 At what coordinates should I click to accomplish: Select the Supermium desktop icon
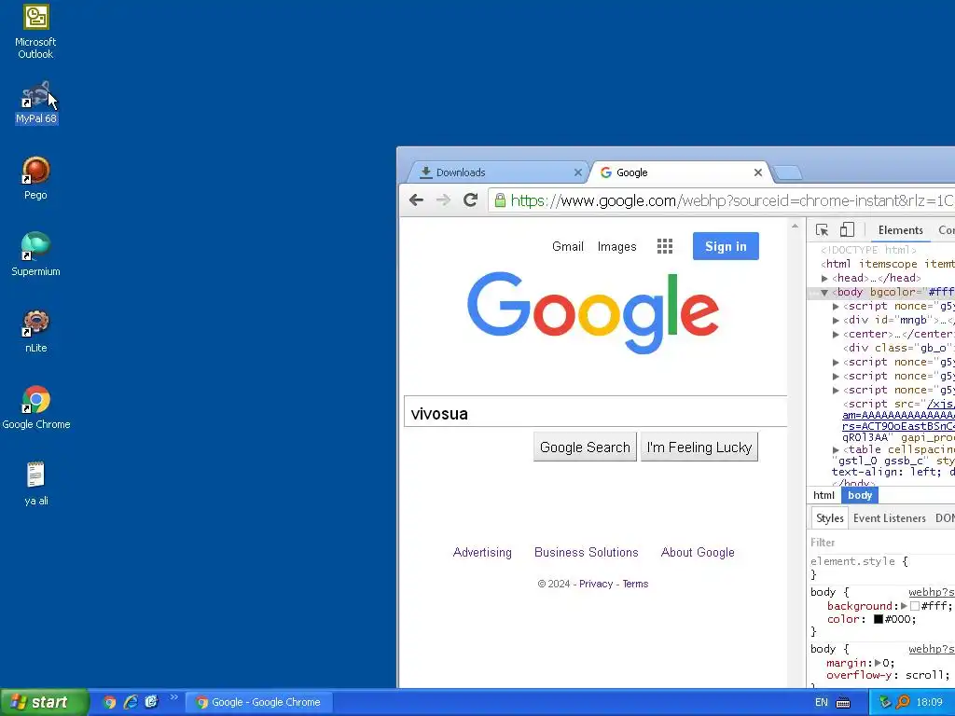(x=36, y=255)
